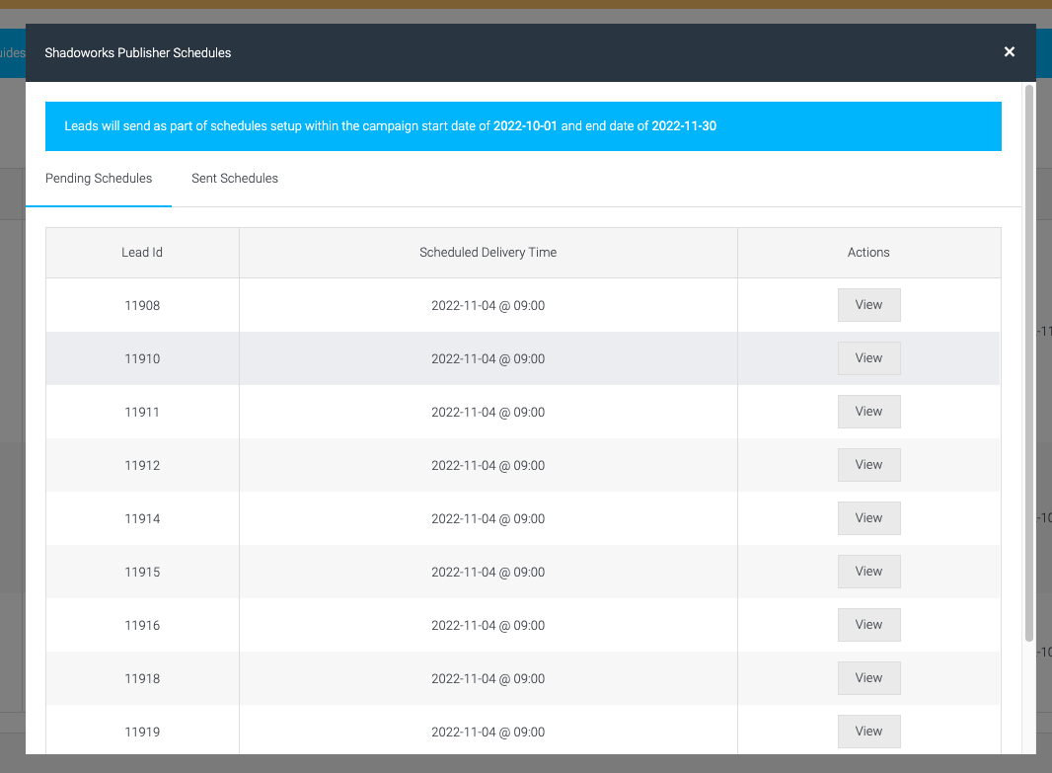View schedule details for lead 11908
The width and height of the screenshot is (1052, 773).
coord(868,305)
